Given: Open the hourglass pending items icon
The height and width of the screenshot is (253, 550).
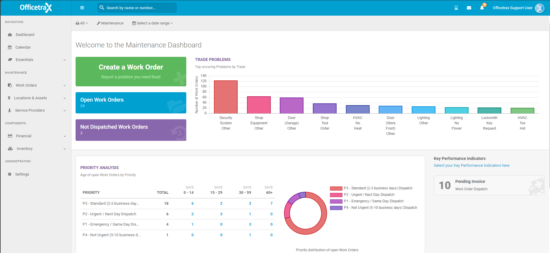Looking at the screenshot, I should pos(456,8).
